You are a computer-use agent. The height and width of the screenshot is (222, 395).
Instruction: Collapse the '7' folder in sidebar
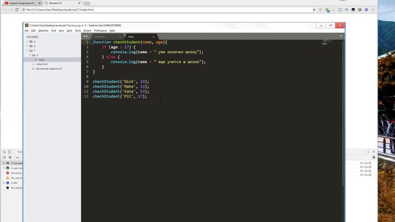tap(28, 51)
